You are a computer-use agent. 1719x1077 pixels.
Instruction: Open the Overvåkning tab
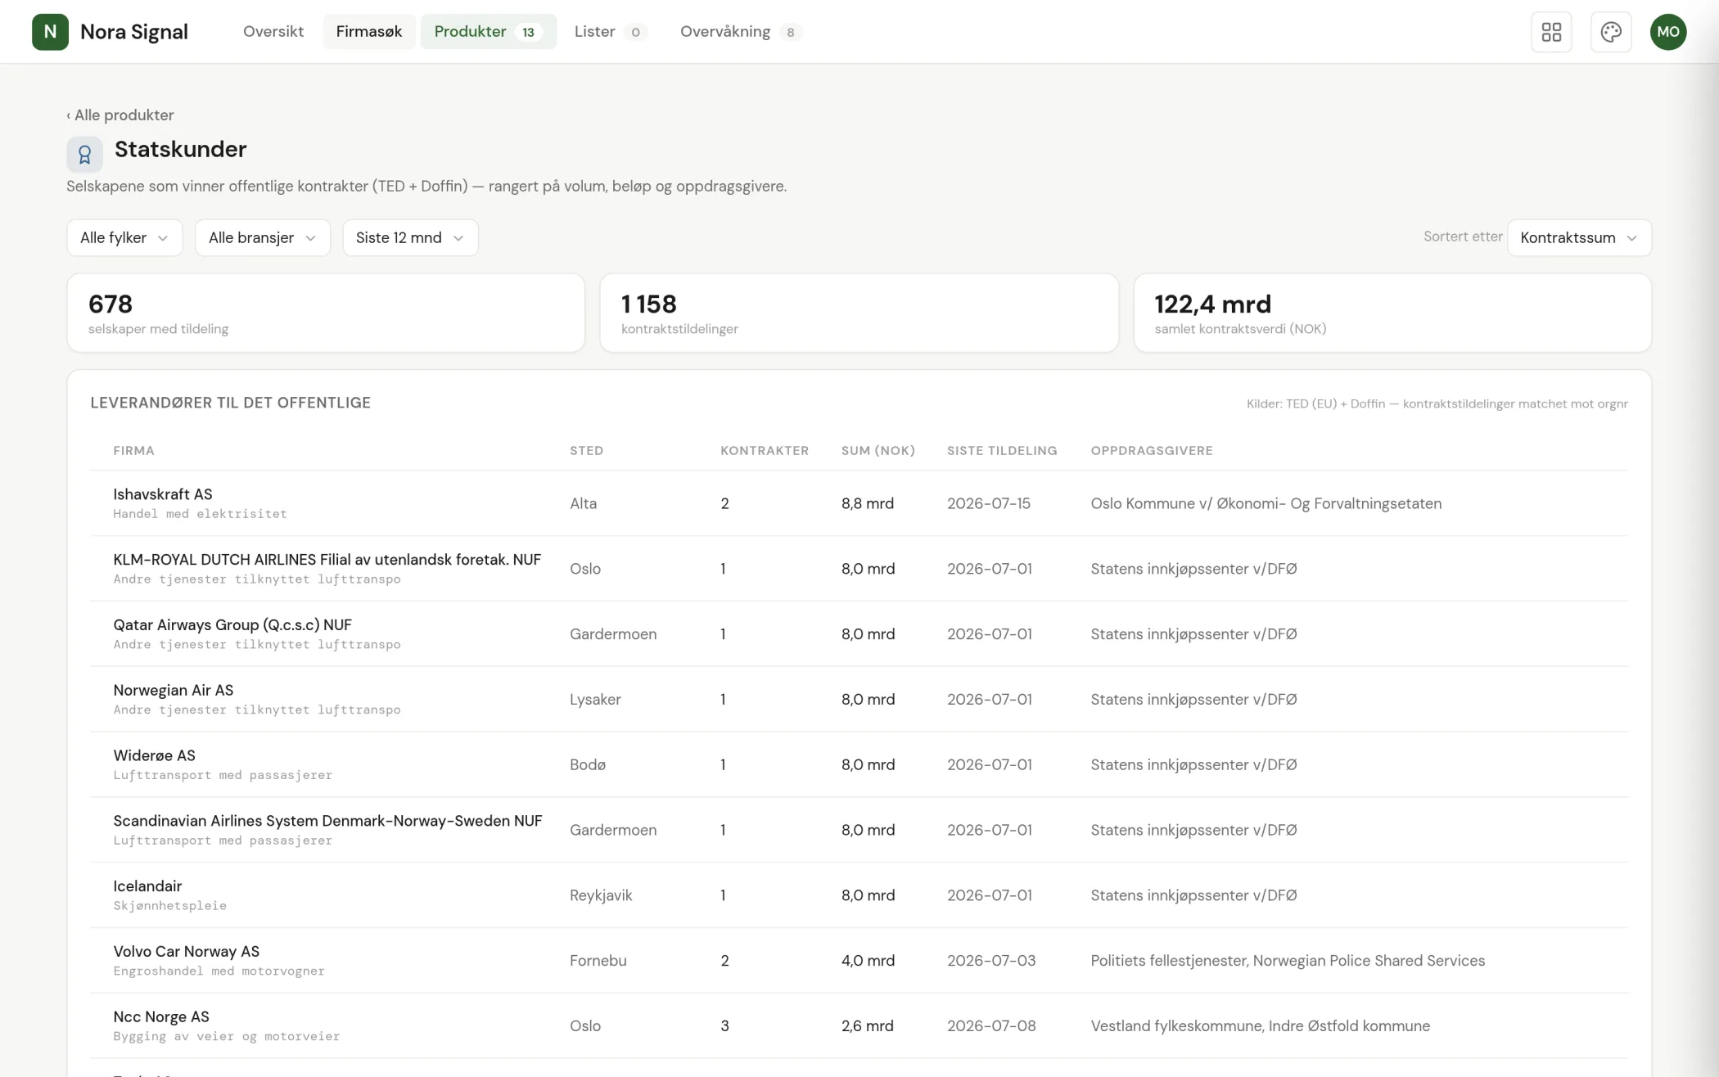click(739, 31)
